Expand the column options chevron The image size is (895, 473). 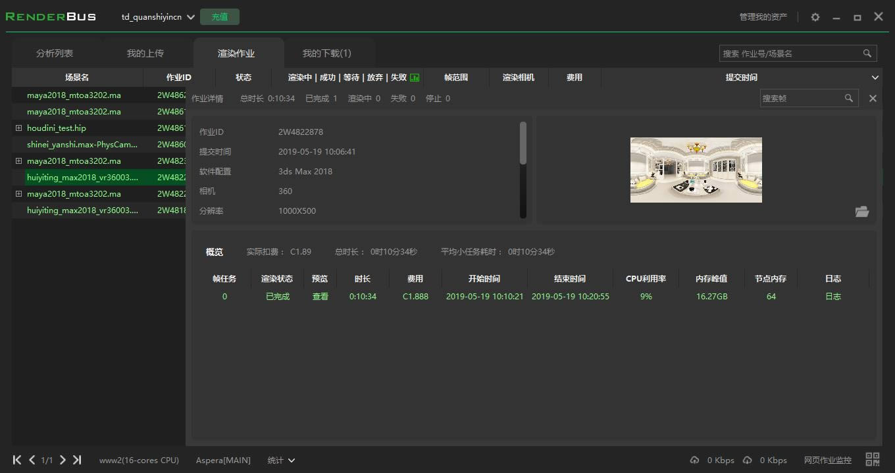click(x=875, y=78)
